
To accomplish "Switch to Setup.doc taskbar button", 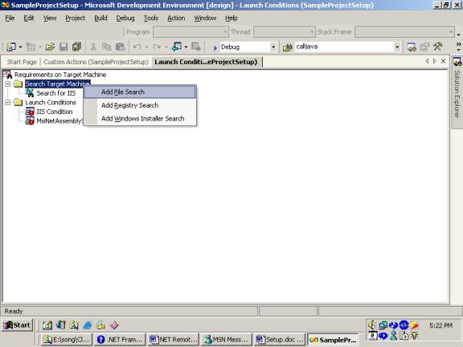I will coord(280,340).
